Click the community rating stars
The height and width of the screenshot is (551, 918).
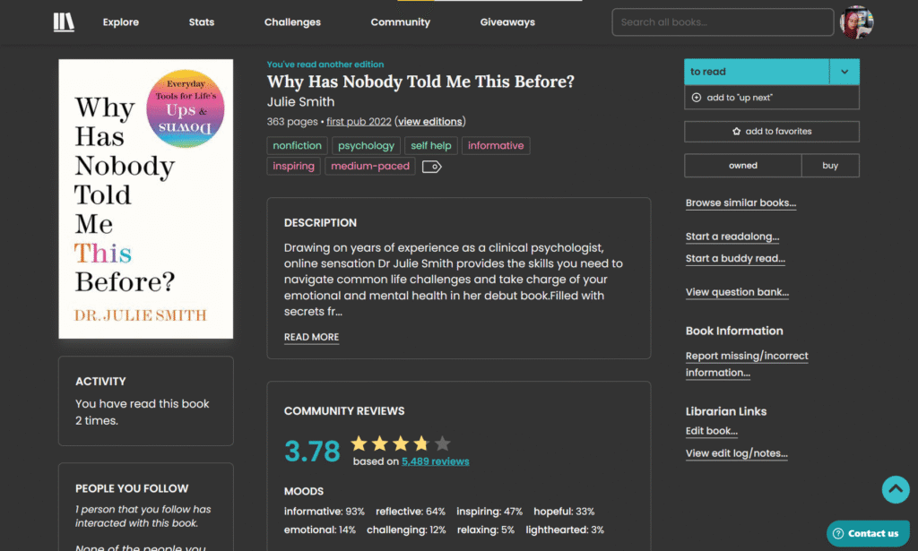(x=400, y=443)
